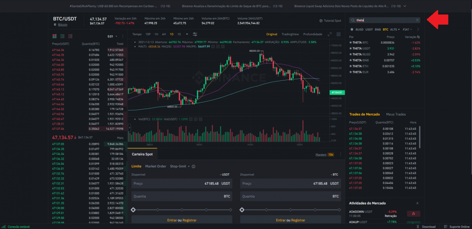
Task: Show combined order book view icon
Action: [54, 36]
